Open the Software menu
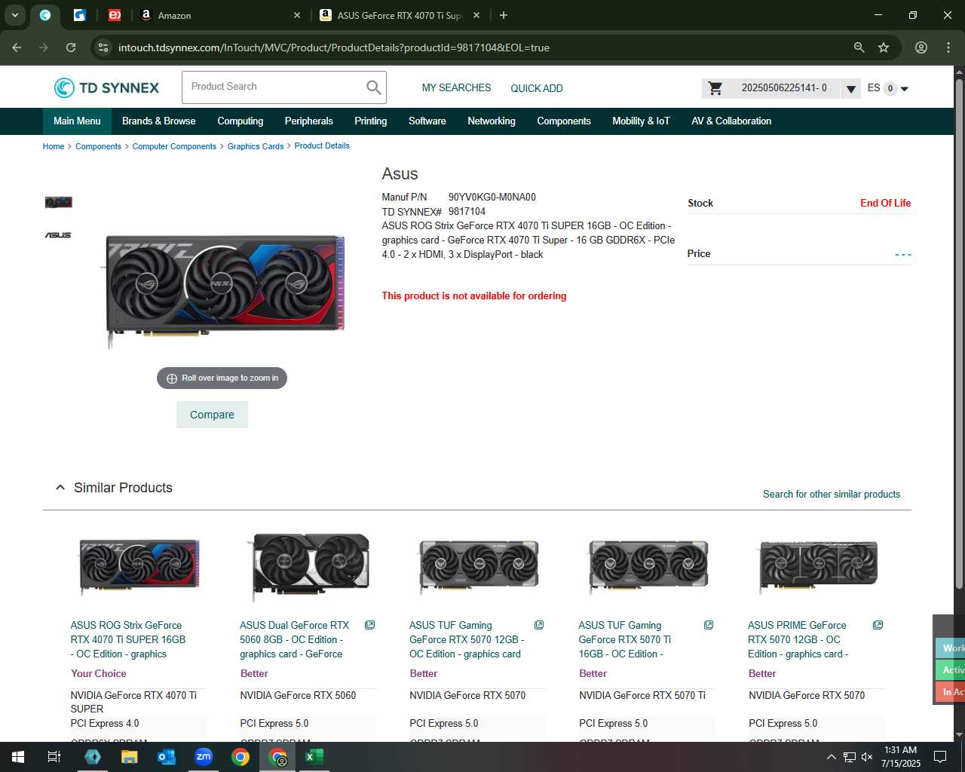This screenshot has height=772, width=965. point(427,121)
